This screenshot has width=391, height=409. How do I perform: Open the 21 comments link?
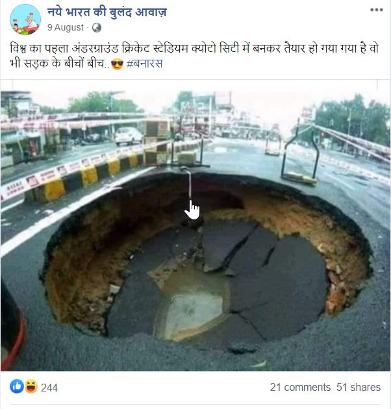pyautogui.click(x=300, y=388)
